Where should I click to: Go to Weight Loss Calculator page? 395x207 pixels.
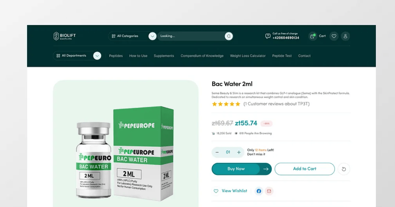248,56
